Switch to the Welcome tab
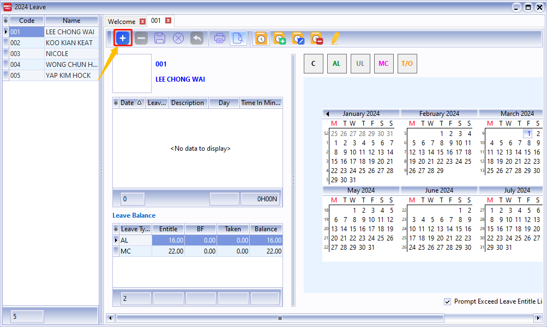 pyautogui.click(x=121, y=21)
